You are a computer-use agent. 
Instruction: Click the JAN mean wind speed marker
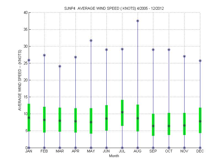tap(29, 118)
